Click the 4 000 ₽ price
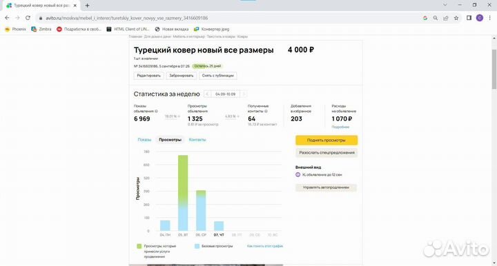The image size is (497, 266). pos(301,50)
